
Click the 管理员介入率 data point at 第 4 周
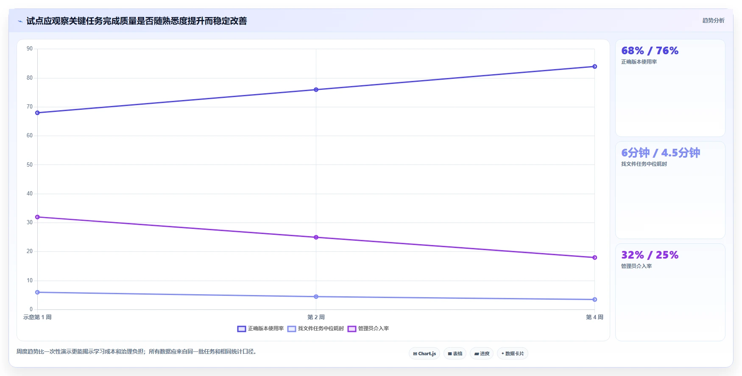point(594,257)
